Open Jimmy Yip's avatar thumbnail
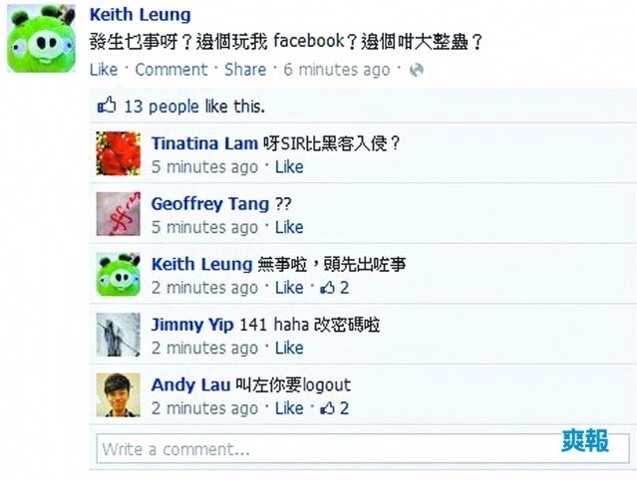 click(x=119, y=335)
